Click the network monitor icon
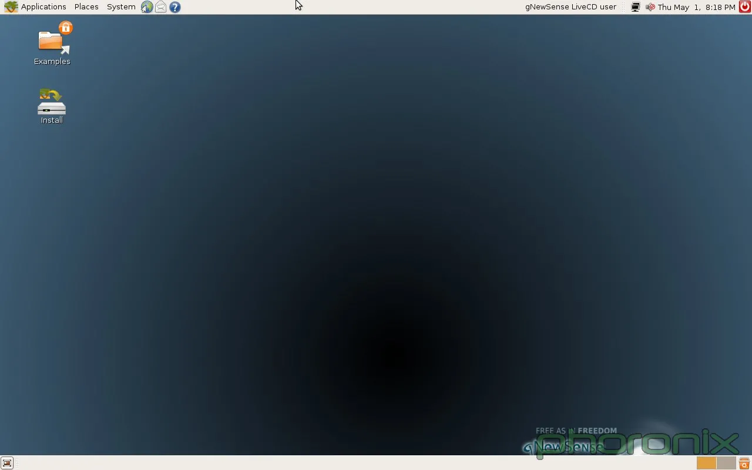 635,7
